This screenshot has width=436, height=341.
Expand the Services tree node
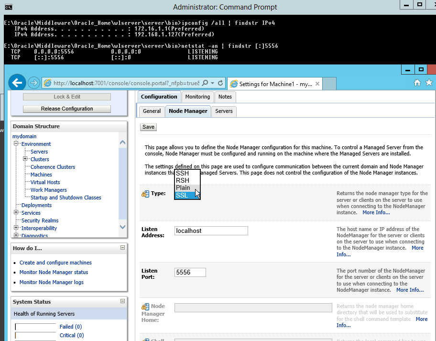[x=16, y=212]
